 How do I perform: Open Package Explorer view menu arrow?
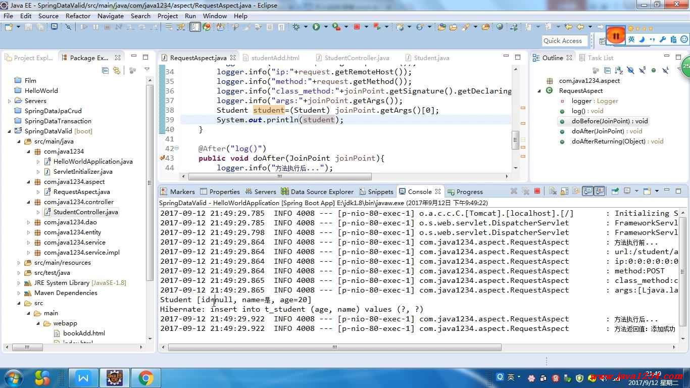click(147, 70)
